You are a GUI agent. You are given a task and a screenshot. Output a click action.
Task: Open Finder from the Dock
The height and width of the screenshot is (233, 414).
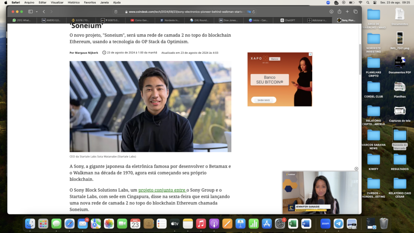tap(30, 224)
